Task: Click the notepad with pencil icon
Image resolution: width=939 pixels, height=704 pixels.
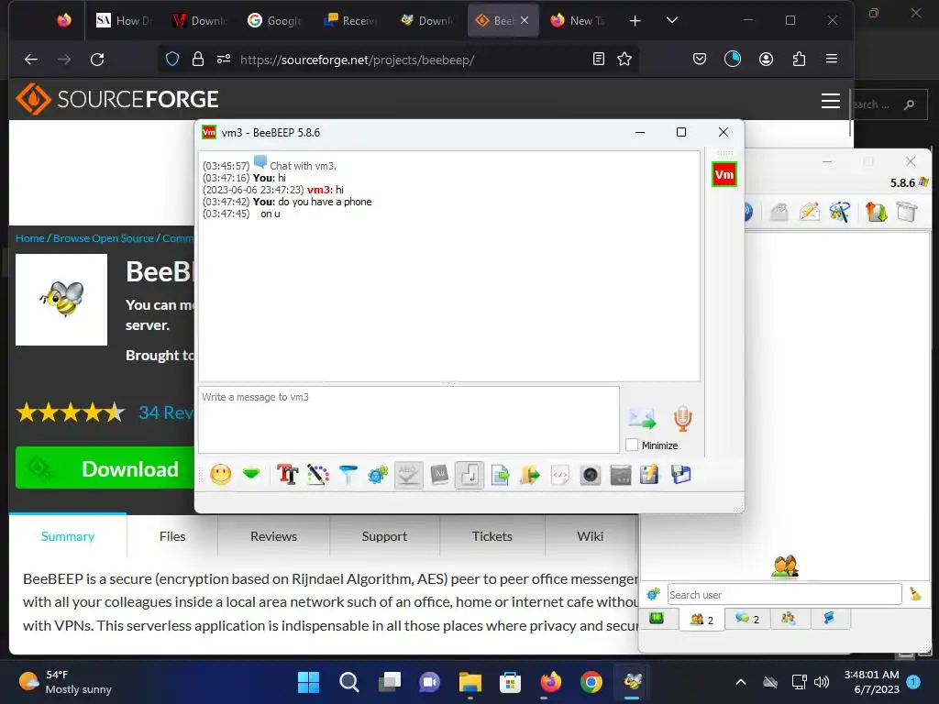Action: tap(650, 475)
